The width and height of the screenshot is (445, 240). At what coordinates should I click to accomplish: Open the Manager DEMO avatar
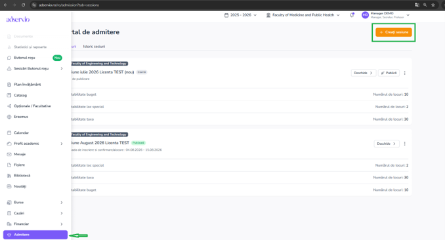click(x=365, y=15)
